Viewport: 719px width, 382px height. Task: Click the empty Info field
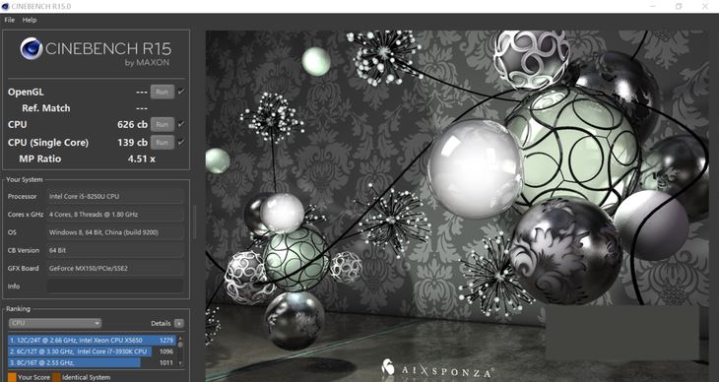coord(115,286)
